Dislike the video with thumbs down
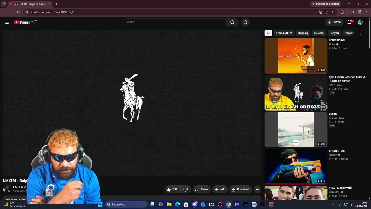Image resolution: width=371 pixels, height=209 pixels. point(185,189)
